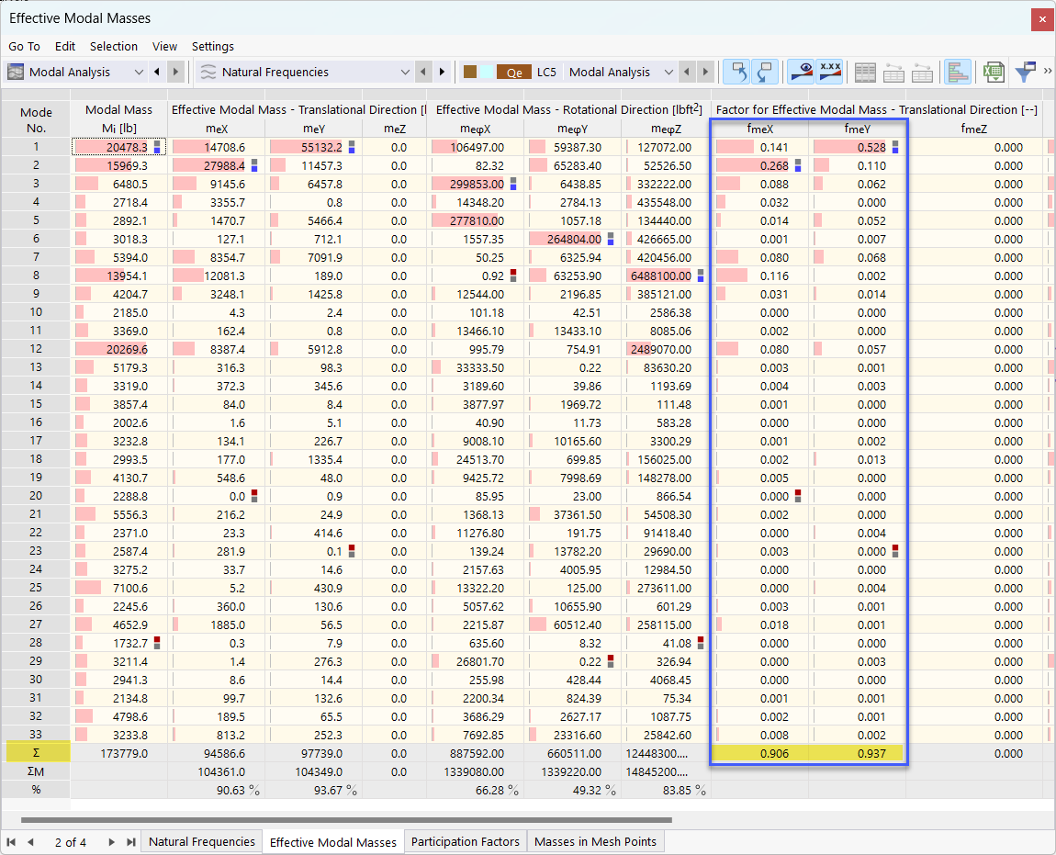Viewport: 1056px width, 855px height.
Task: Open the Selection menu
Action: (114, 47)
